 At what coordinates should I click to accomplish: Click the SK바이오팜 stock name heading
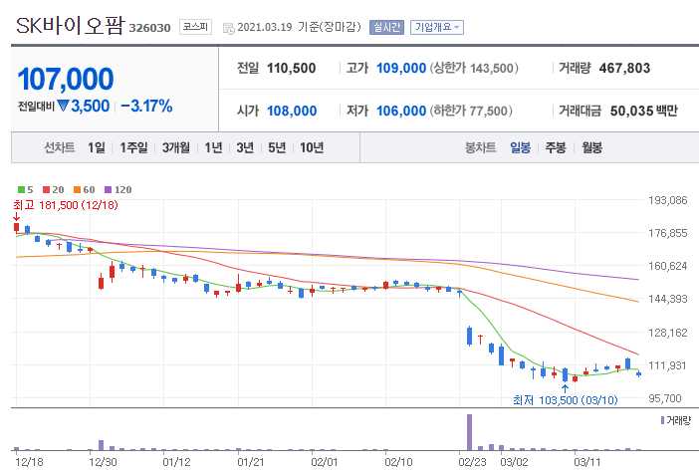point(70,26)
